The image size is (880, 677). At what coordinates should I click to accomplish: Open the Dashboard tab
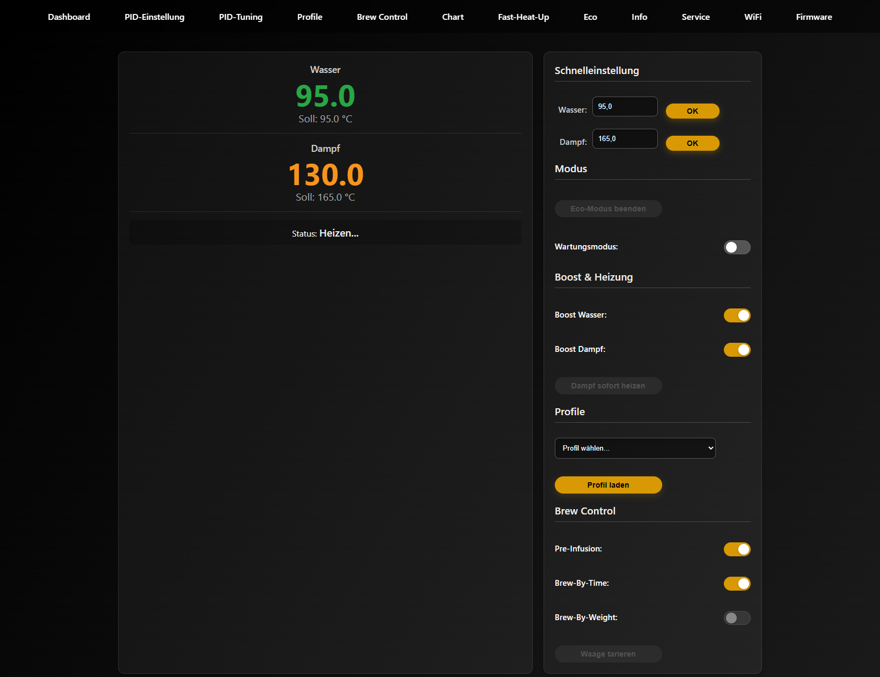[69, 17]
